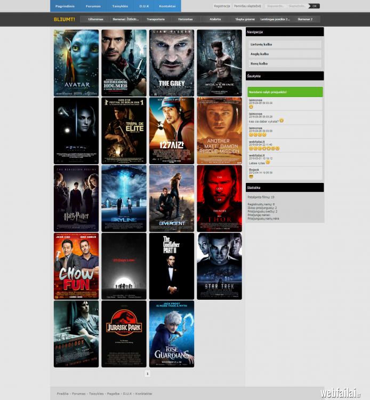The width and height of the screenshot is (370, 400).
Task: Open the Thor poster
Action: point(219,198)
